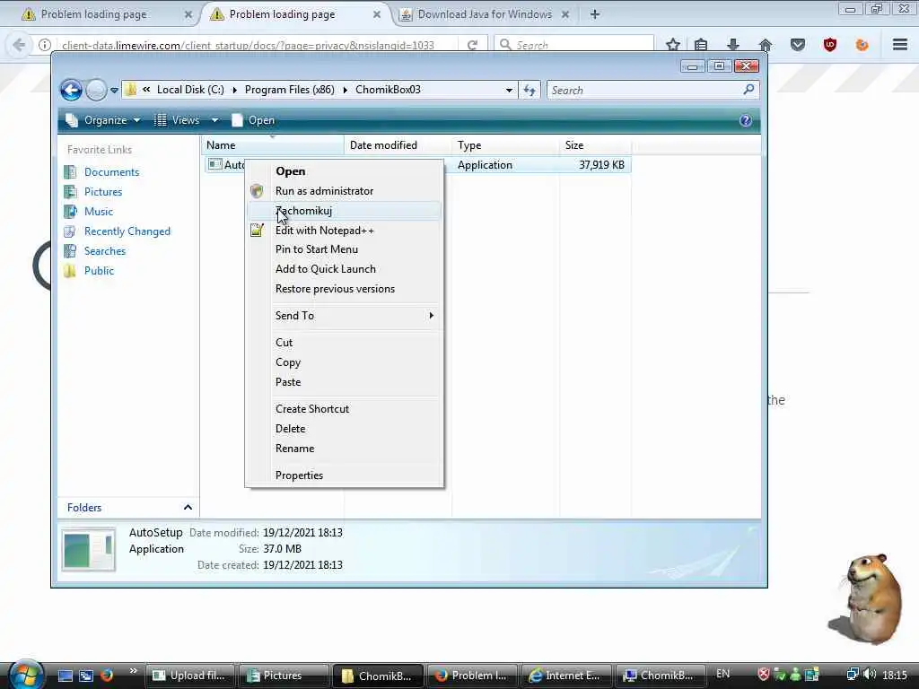919x689 pixels.
Task: Open the Pictures favorite link
Action: (103, 192)
